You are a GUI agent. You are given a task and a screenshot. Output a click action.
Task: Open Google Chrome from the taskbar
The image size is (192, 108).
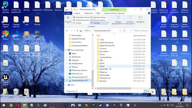pos(11,105)
